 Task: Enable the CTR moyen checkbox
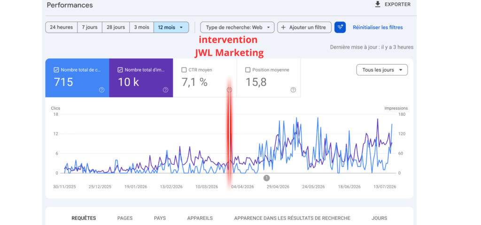coord(184,70)
